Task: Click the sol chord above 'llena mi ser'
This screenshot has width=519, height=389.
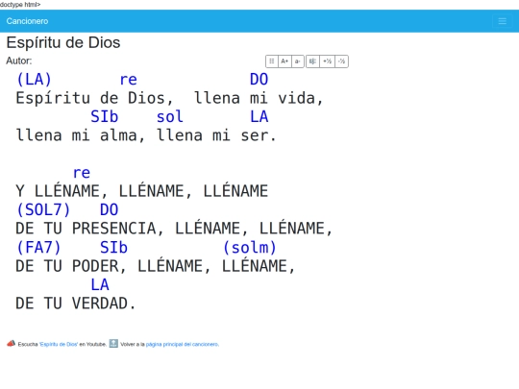Action: [x=169, y=117]
